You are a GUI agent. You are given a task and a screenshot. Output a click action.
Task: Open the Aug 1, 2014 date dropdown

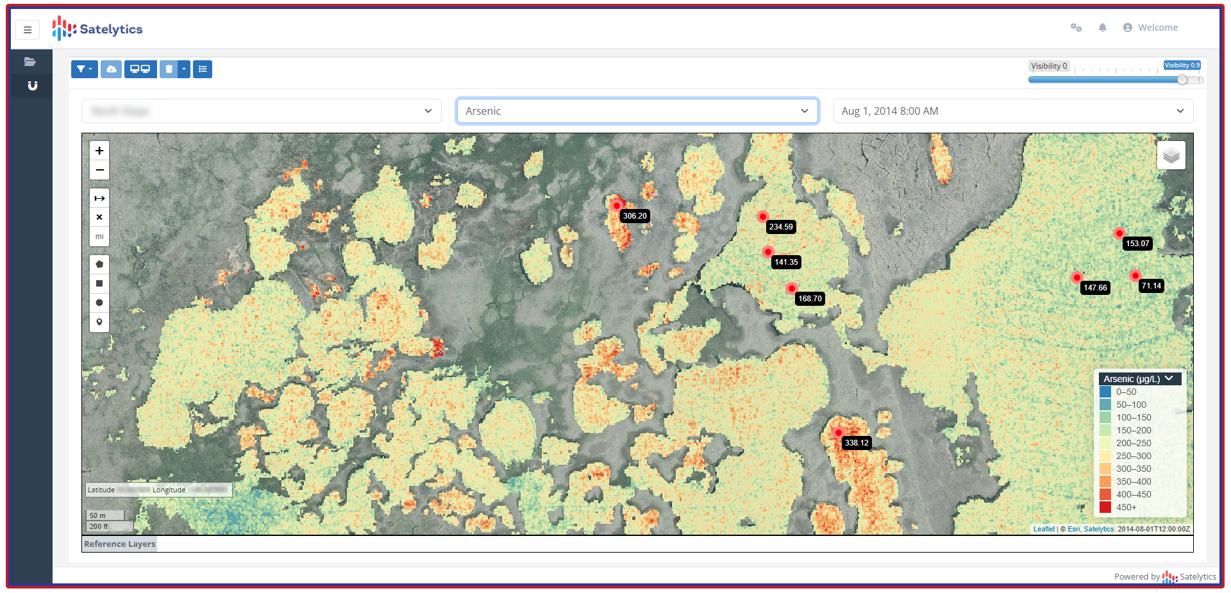[x=1012, y=111]
